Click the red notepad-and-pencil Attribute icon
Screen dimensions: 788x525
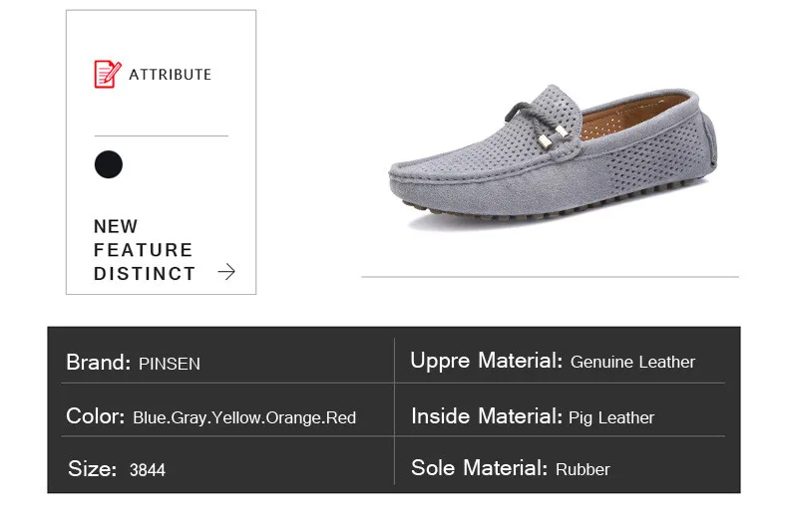pos(108,75)
